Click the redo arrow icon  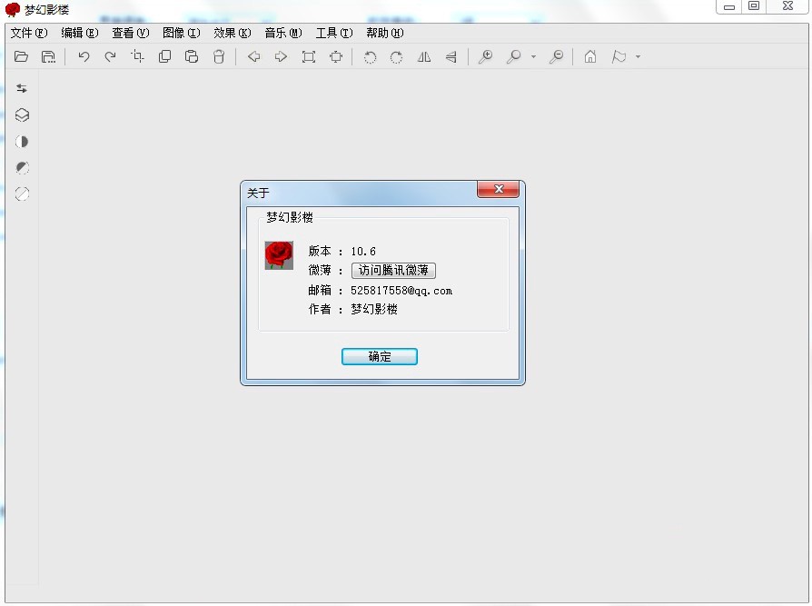pos(110,56)
